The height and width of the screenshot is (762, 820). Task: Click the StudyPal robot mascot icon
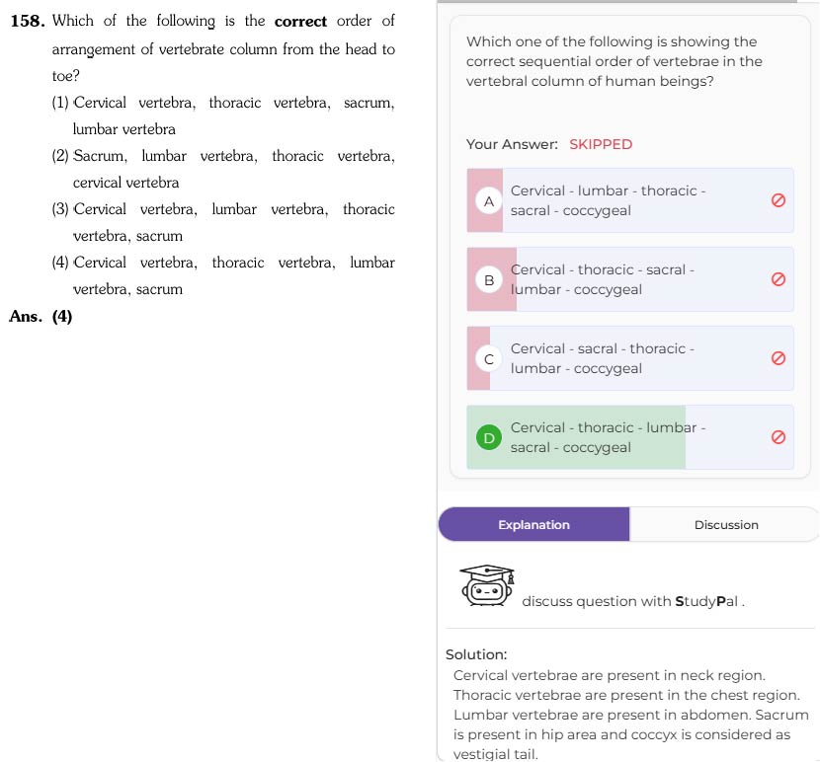point(486,585)
